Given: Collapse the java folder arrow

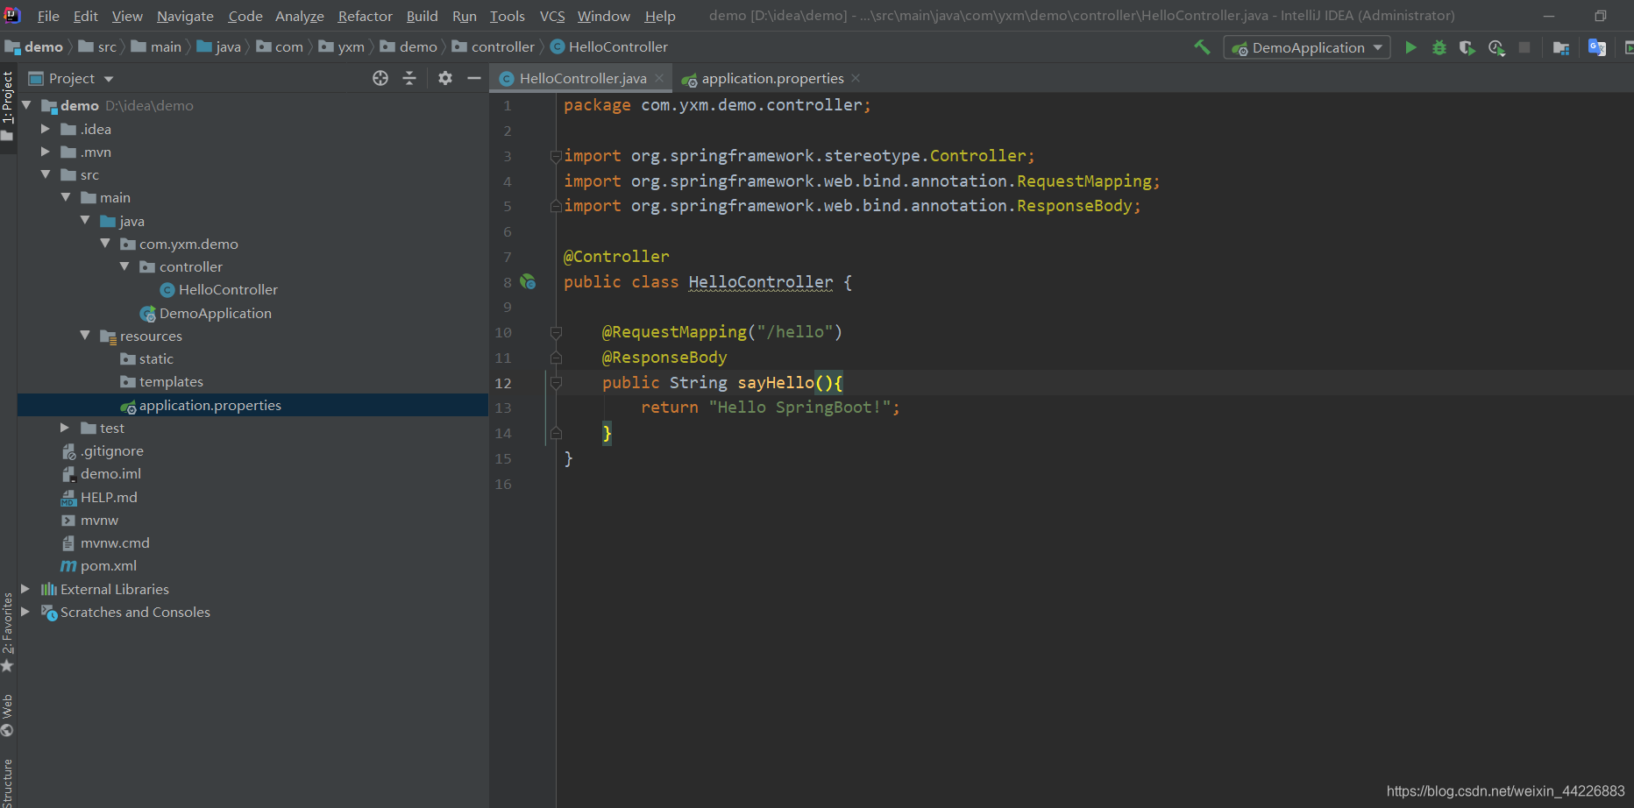Looking at the screenshot, I should 85,220.
